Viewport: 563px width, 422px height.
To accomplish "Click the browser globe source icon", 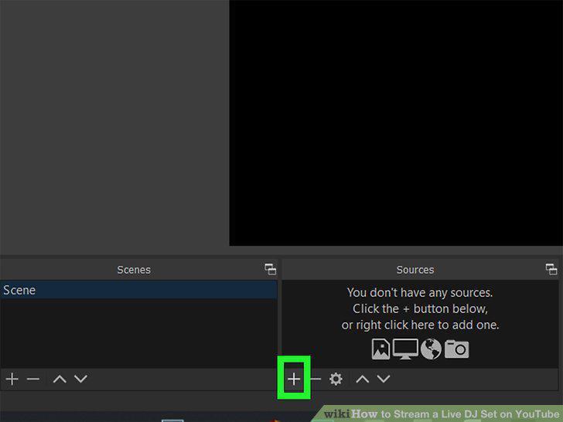I will 431,349.
